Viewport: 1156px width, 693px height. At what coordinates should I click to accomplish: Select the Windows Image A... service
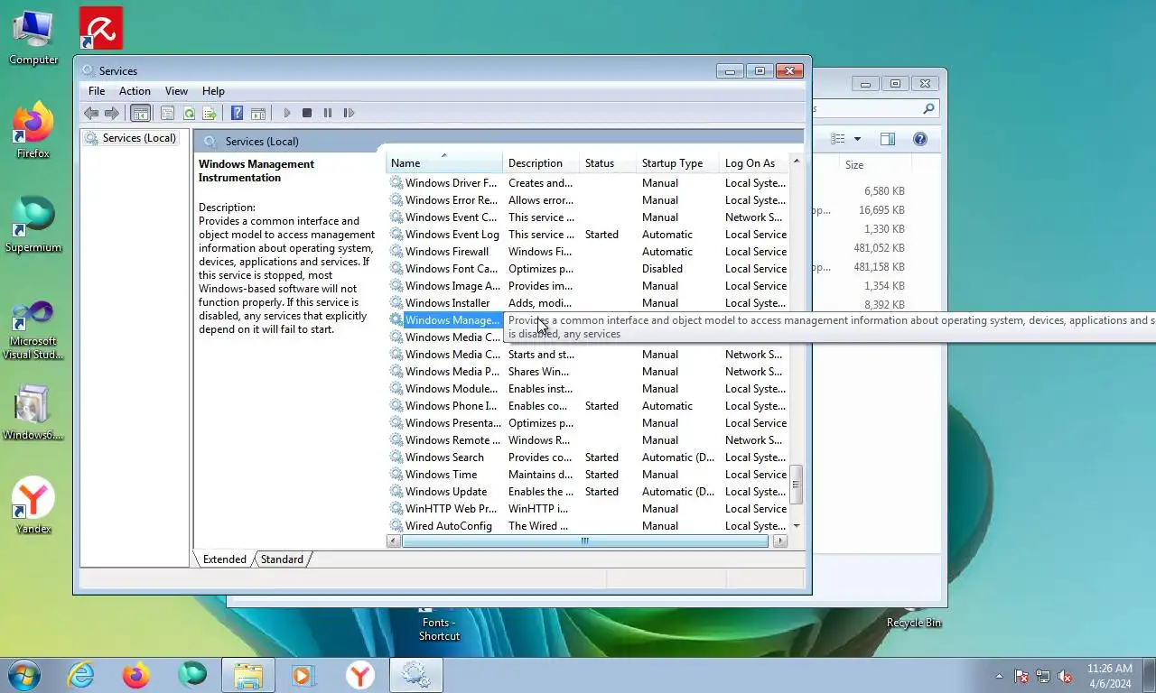point(588,286)
